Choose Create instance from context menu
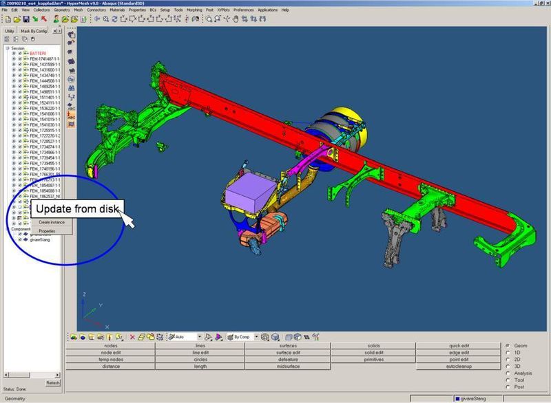Image resolution: width=551 pixels, height=403 pixels. tap(52, 222)
